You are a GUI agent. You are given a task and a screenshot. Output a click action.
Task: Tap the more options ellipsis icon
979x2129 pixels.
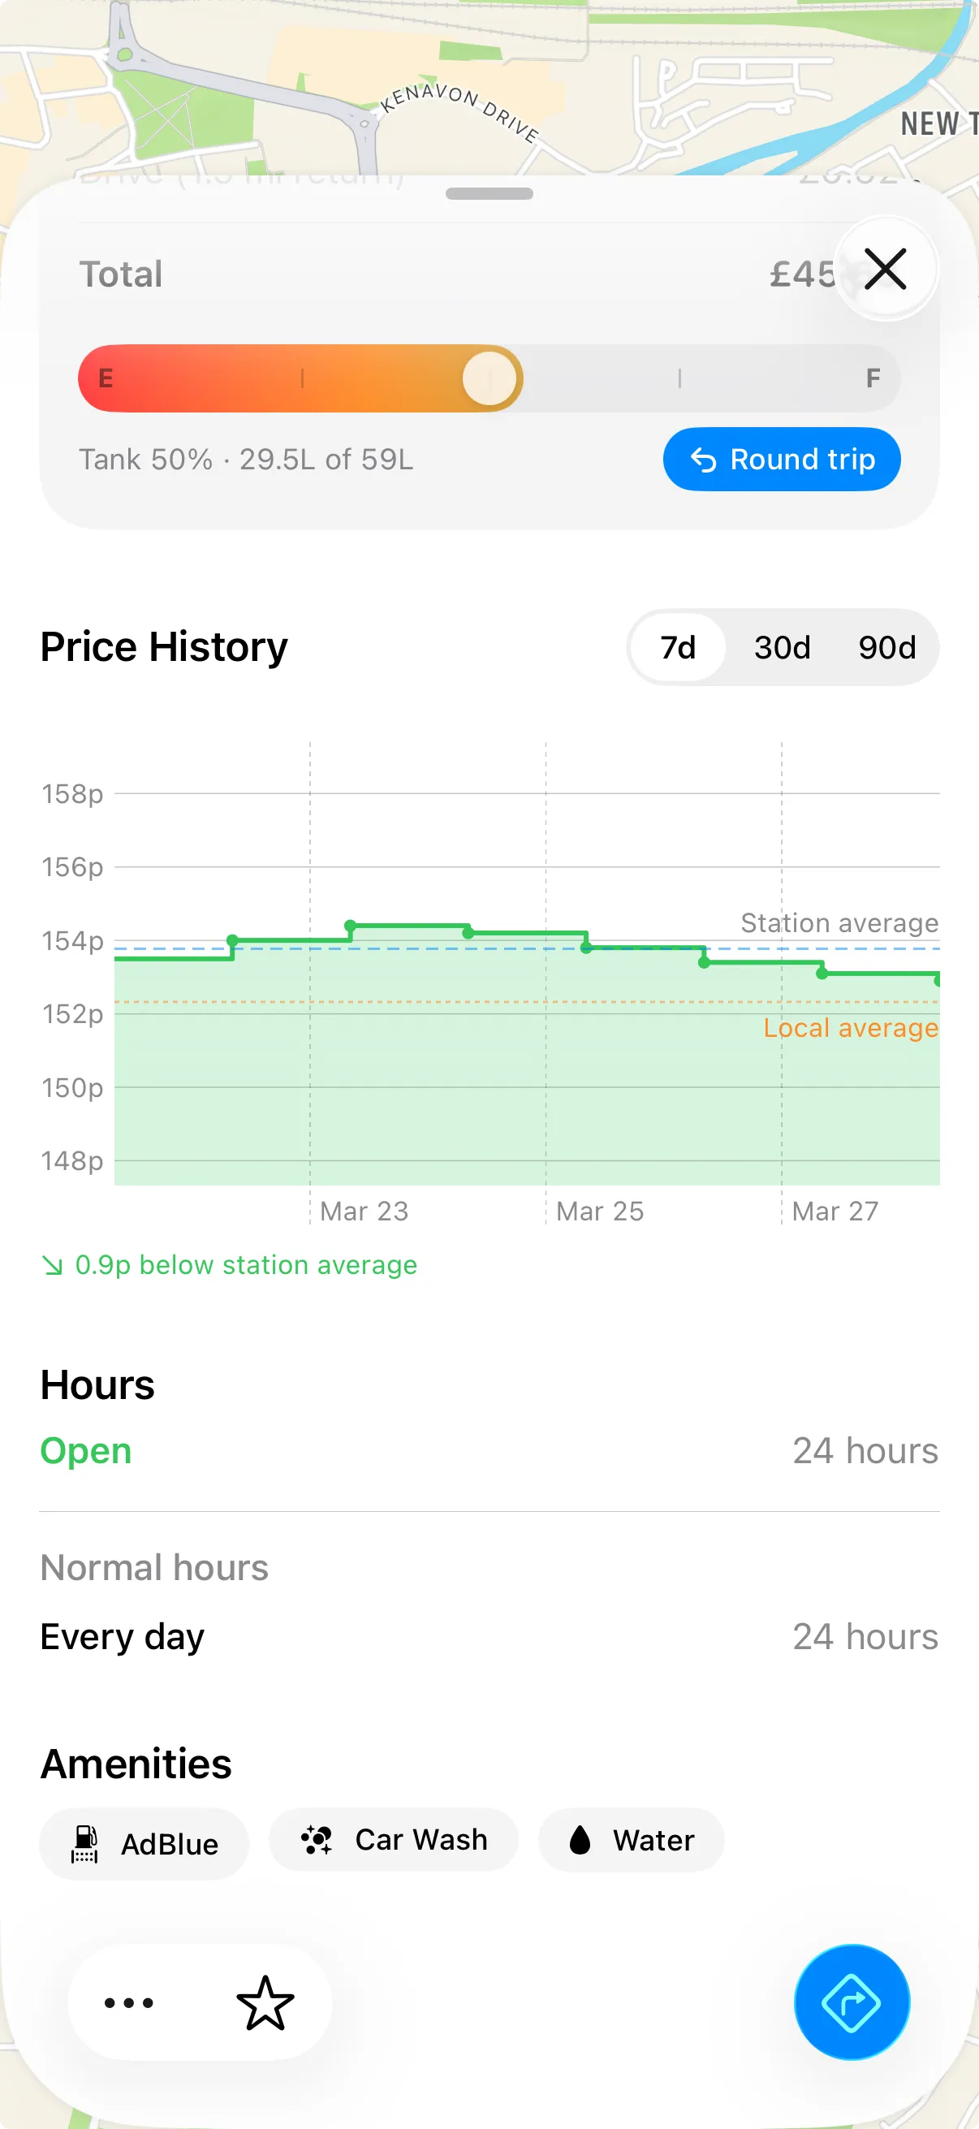(x=129, y=2002)
